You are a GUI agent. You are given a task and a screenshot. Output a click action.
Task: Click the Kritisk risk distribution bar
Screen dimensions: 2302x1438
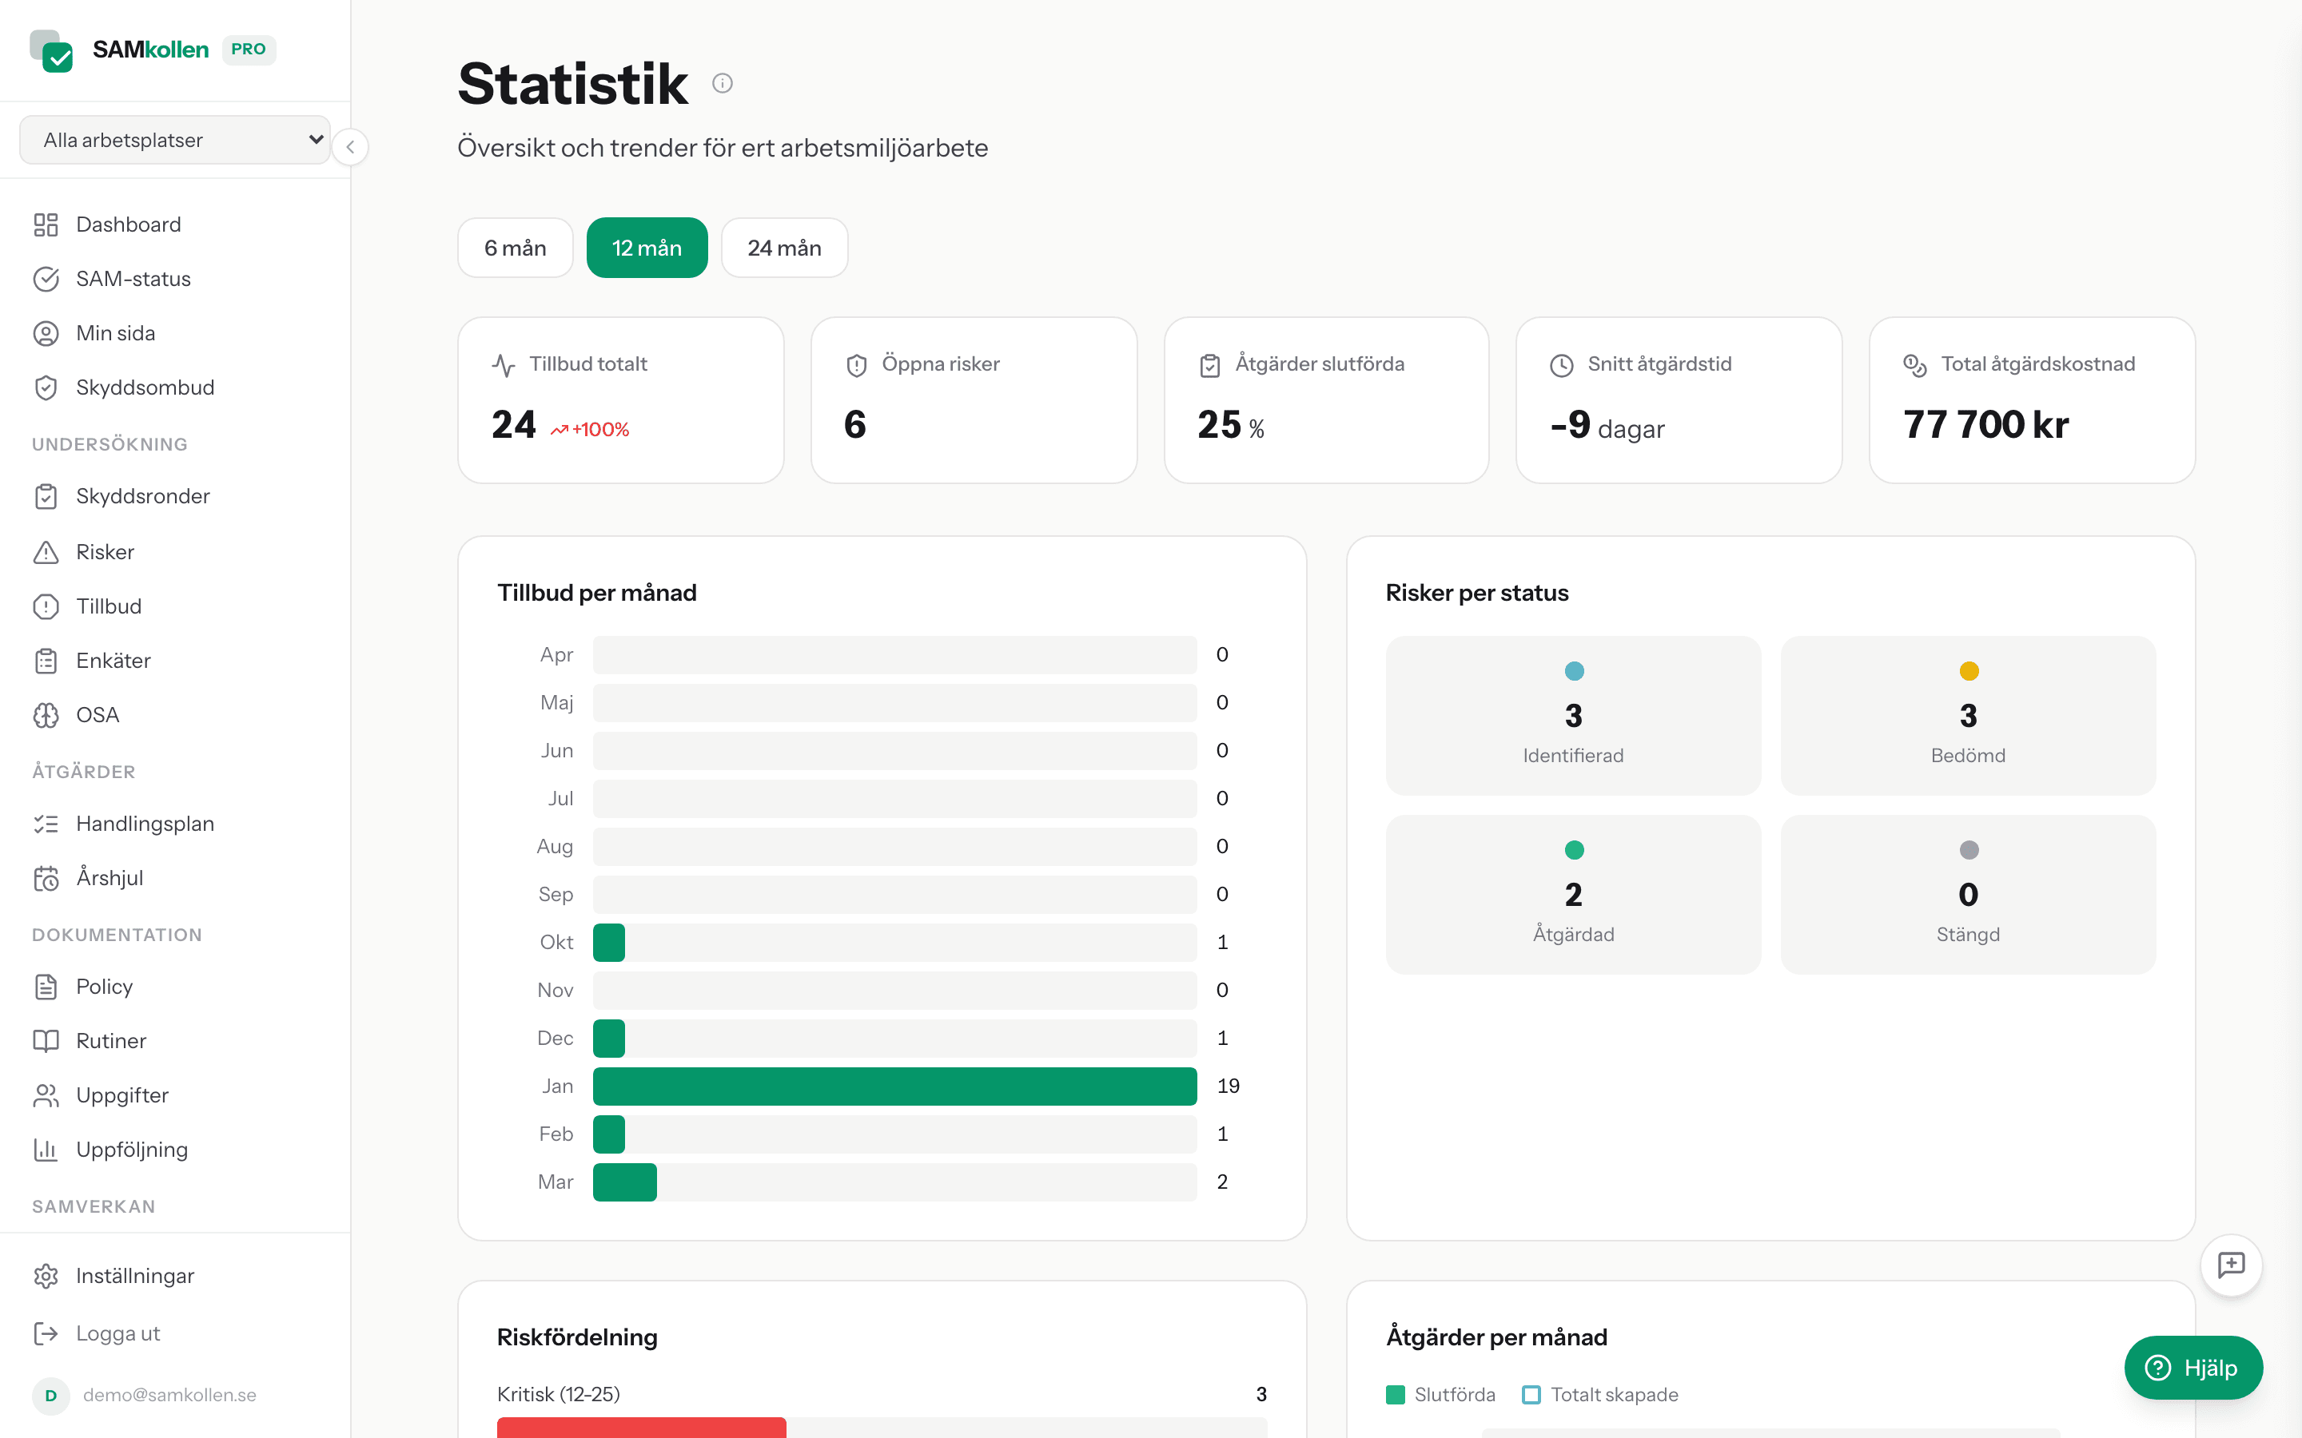tap(640, 1428)
